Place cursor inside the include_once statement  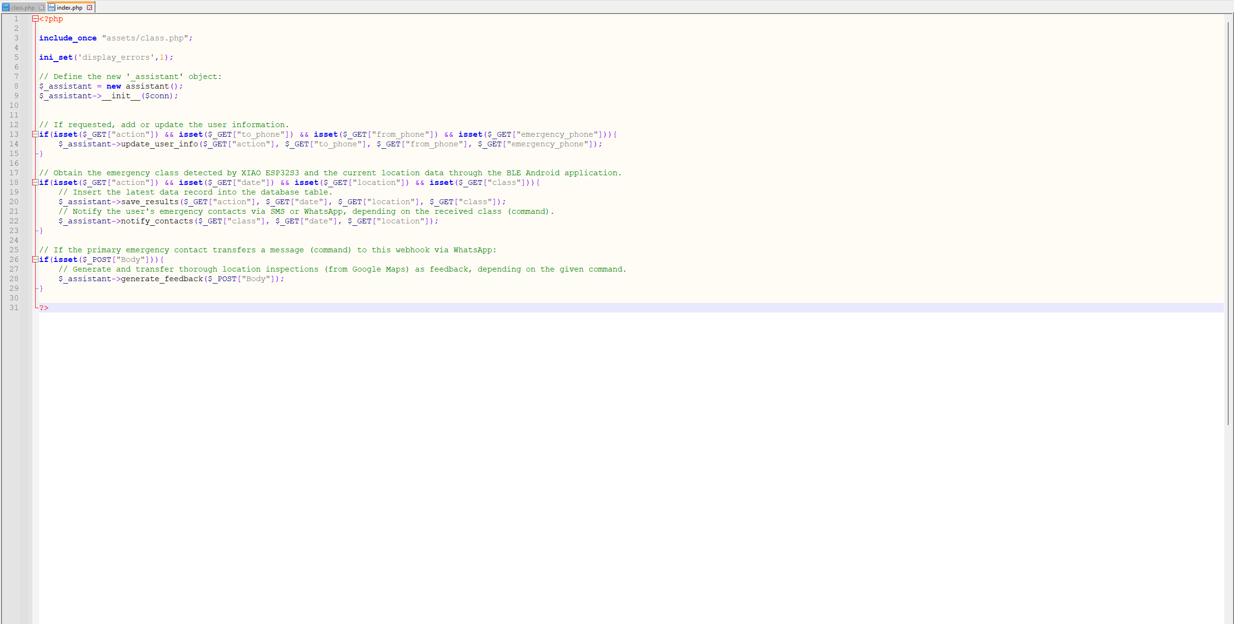pyautogui.click(x=68, y=38)
